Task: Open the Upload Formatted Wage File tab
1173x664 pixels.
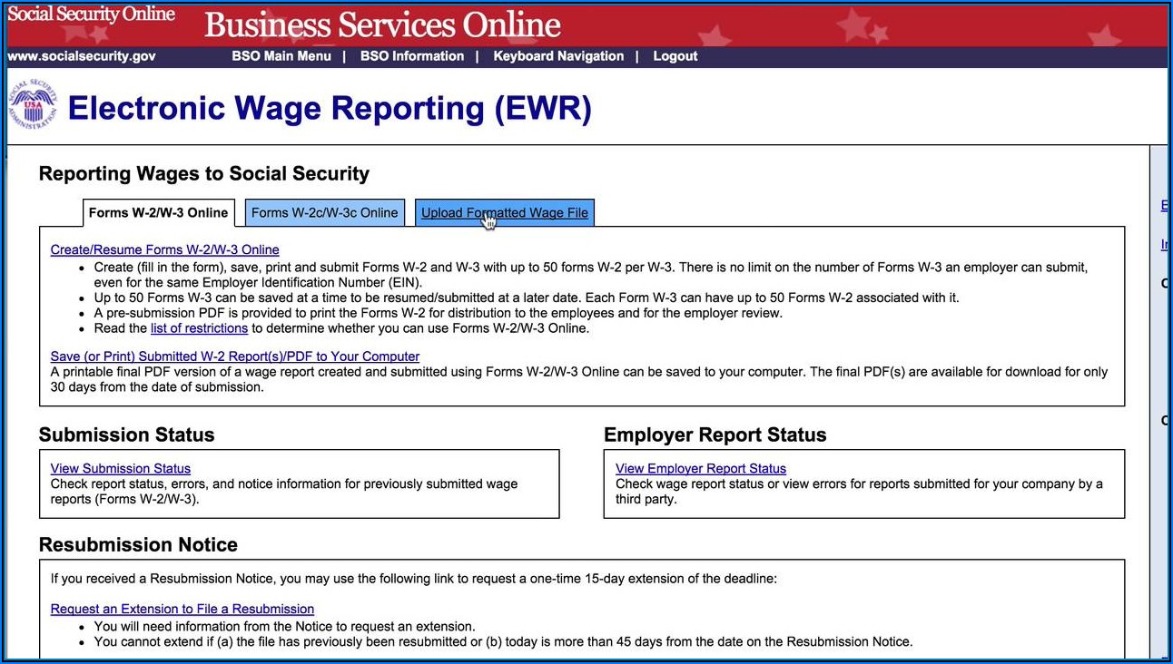Action: pos(505,213)
